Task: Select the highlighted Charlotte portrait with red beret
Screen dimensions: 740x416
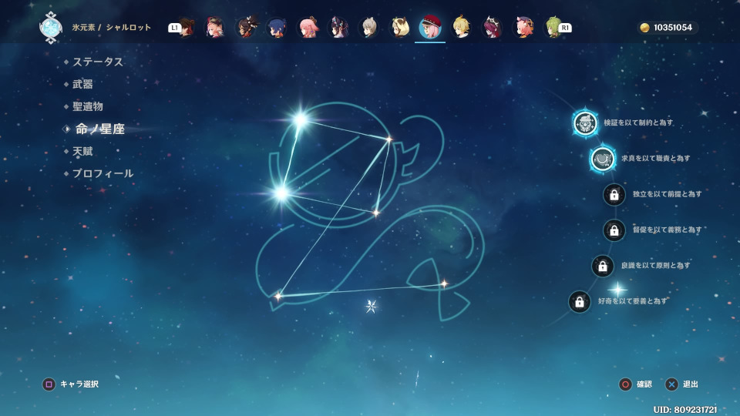Action: (430, 28)
